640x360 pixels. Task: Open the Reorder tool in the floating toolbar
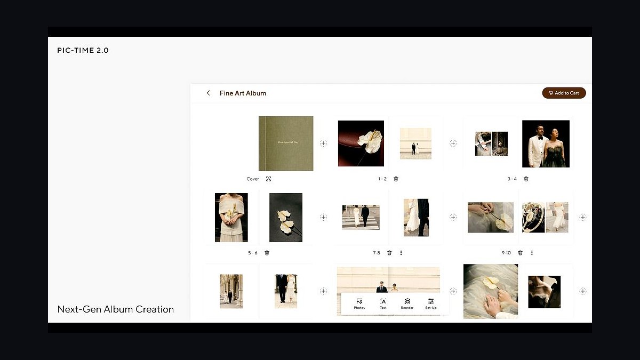click(407, 303)
